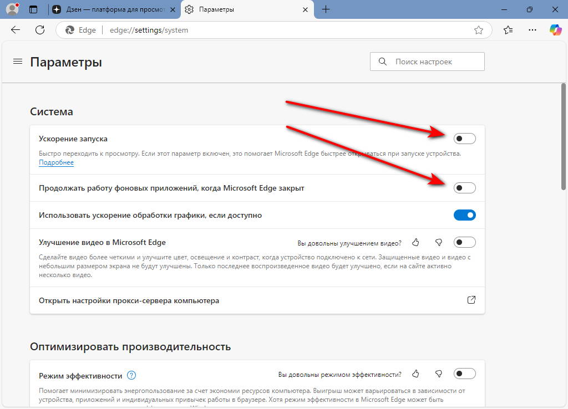Give thumbs down for efficiency mode

tap(439, 374)
